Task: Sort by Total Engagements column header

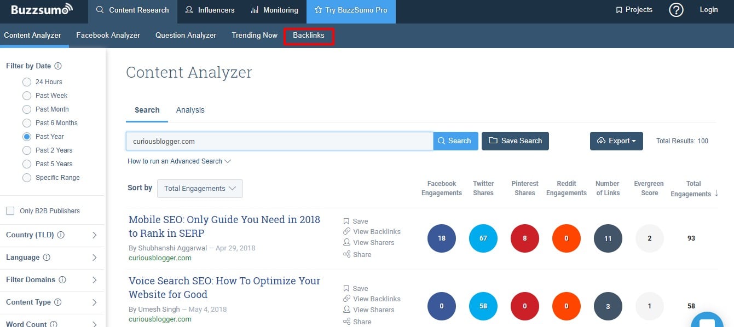Action: pos(695,189)
